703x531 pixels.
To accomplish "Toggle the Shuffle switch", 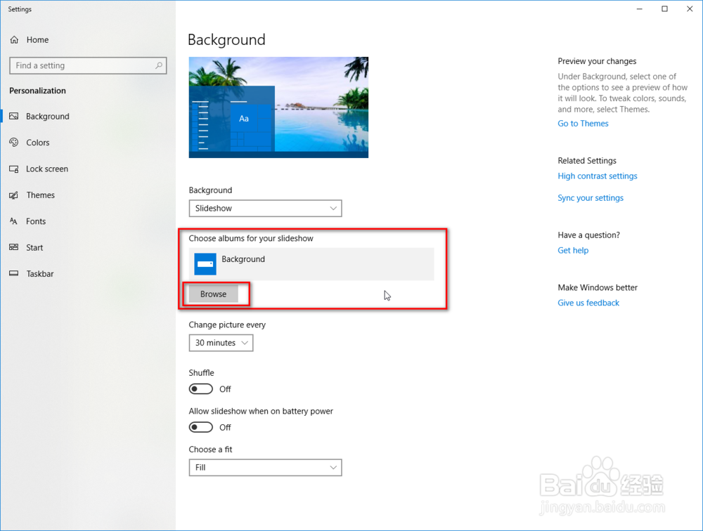I will coord(201,389).
